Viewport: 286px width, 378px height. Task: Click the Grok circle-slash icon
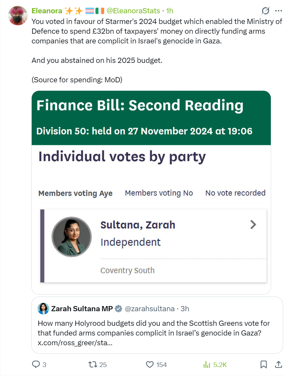tap(265, 11)
